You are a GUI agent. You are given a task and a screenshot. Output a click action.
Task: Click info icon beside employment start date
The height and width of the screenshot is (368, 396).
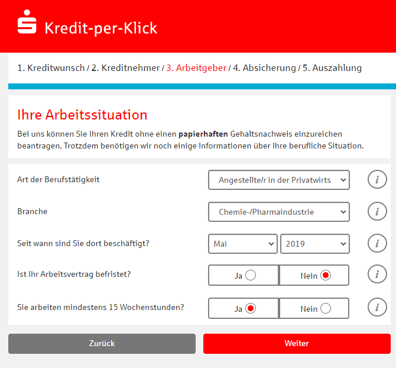[376, 243]
